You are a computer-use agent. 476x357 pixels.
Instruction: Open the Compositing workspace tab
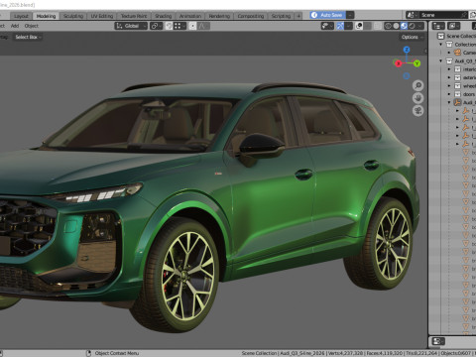coord(251,16)
